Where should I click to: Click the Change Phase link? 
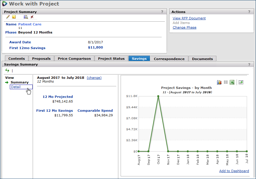coord(185,27)
